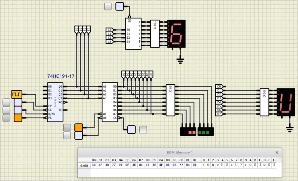Click the yellow clock square-wave source
Screen dimensions: 298x181
[x=16, y=94]
